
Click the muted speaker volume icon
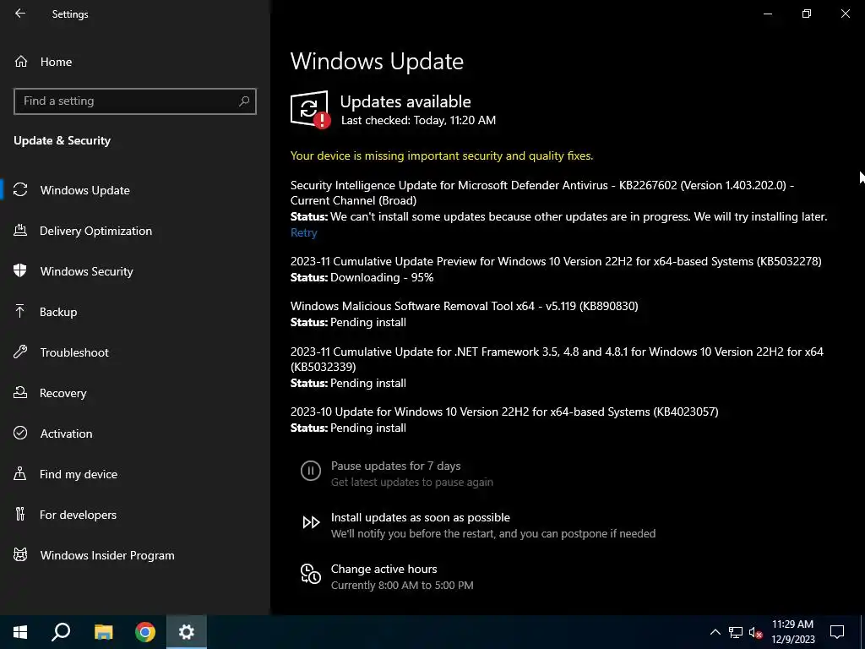756,632
